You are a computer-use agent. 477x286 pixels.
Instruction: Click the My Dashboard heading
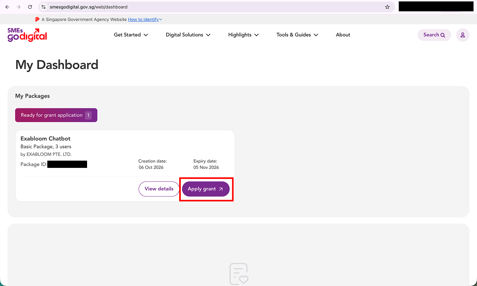[x=57, y=65]
